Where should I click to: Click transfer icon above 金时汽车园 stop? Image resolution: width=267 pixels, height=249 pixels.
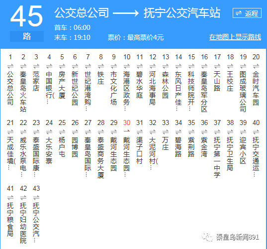256,66
